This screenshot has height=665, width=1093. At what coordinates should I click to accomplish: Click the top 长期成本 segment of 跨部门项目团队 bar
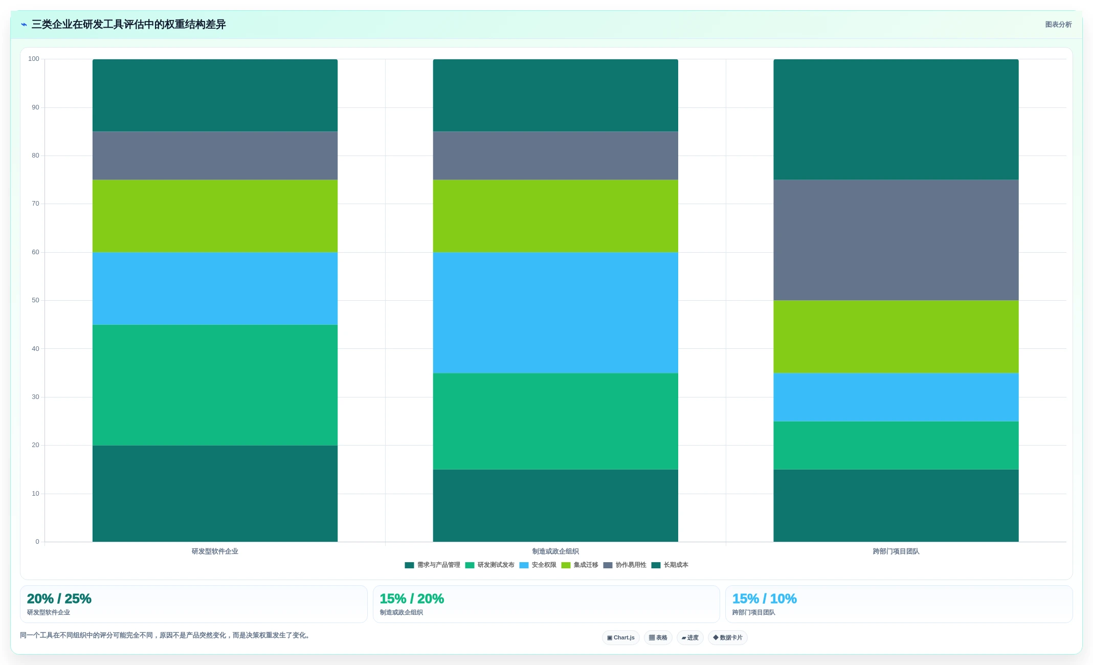coord(896,119)
